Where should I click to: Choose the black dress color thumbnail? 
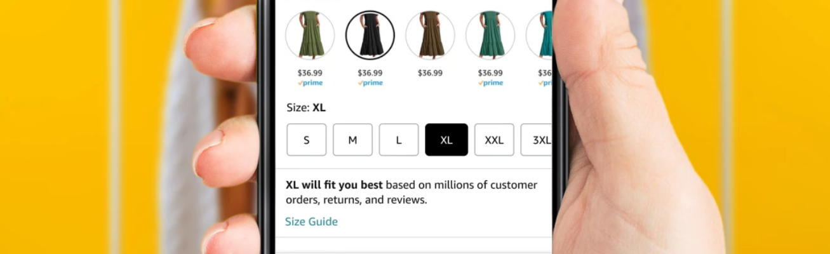tap(370, 35)
